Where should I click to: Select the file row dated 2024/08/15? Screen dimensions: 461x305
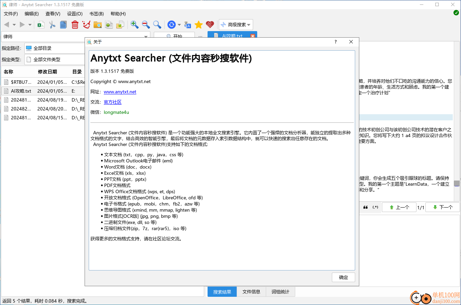(43, 118)
